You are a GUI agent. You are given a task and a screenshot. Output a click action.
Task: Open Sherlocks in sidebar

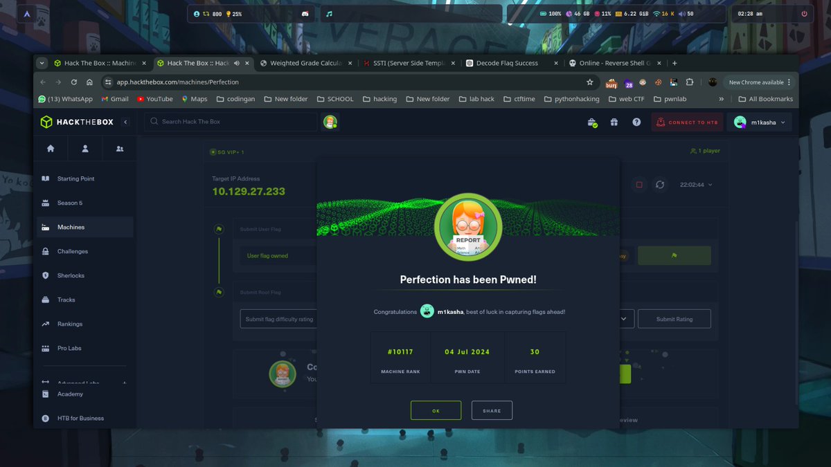(x=84, y=275)
